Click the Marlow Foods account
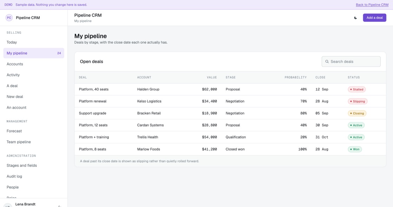This screenshot has width=393, height=207. 149,149
